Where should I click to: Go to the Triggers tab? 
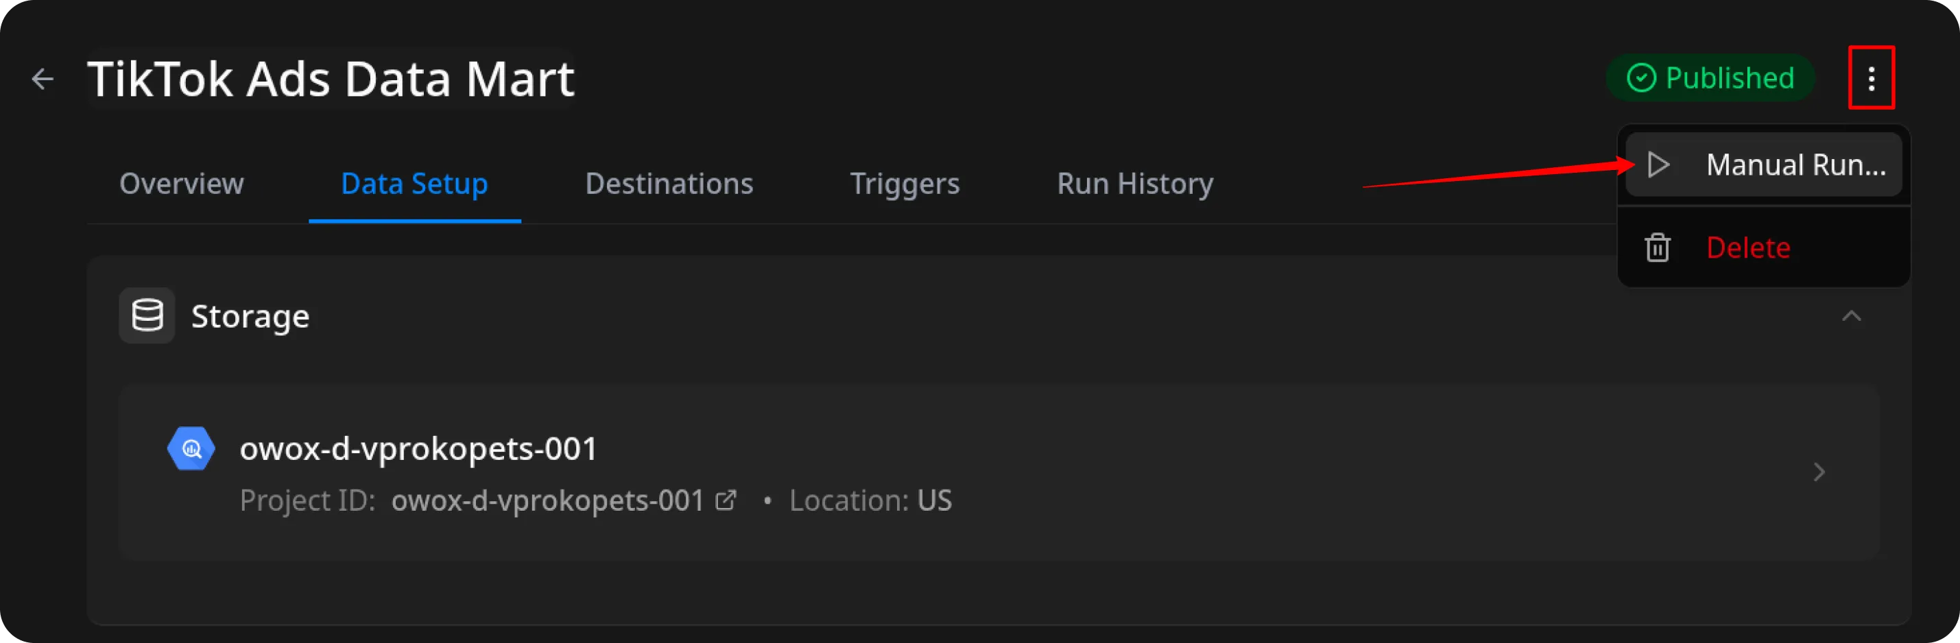pos(905,184)
